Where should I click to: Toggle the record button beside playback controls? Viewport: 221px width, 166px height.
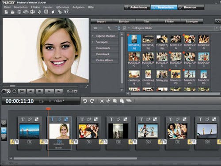[x=14, y=91]
